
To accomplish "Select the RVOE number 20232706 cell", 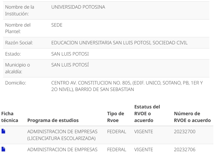I will (x=185, y=150).
